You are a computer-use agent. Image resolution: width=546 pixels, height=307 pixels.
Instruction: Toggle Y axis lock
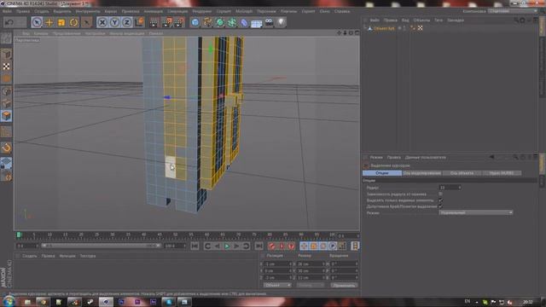tap(114, 23)
